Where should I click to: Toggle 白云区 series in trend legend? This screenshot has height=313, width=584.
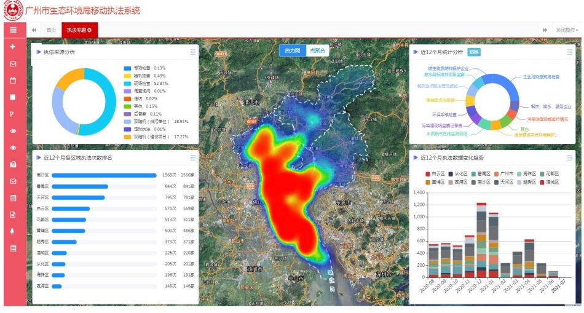click(436, 174)
